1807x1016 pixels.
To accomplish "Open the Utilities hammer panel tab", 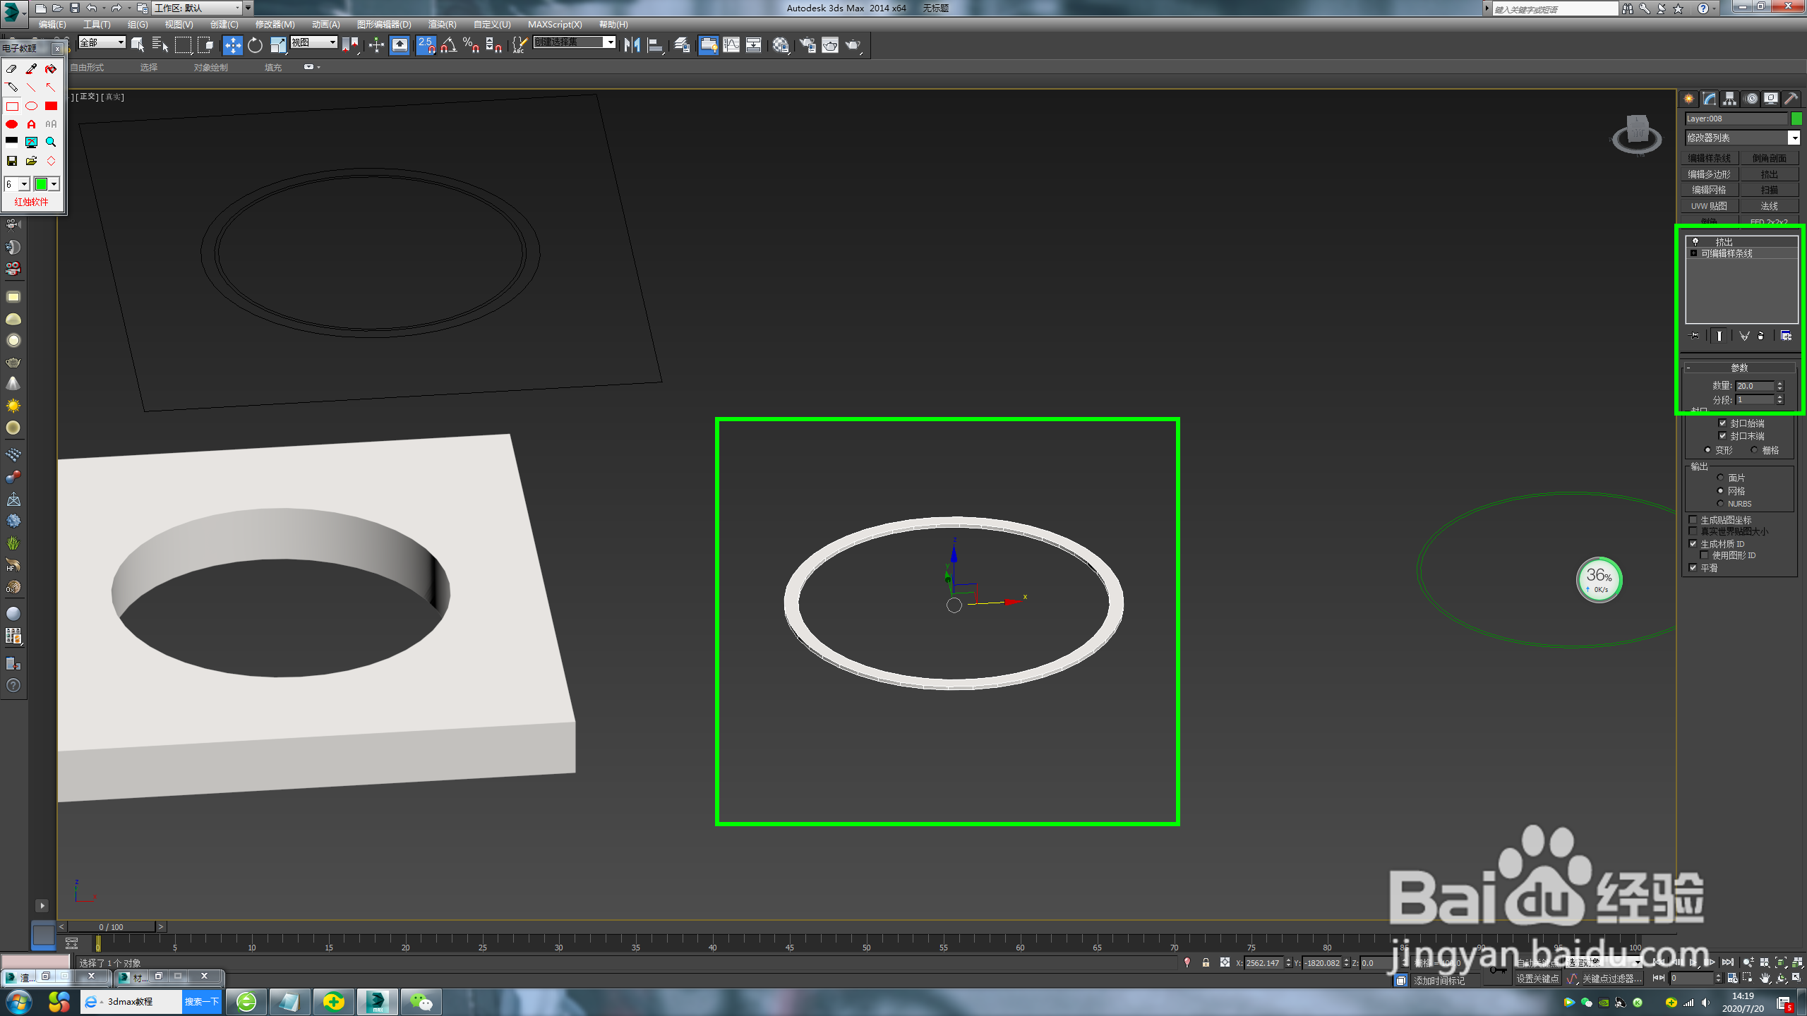I will pos(1791,99).
